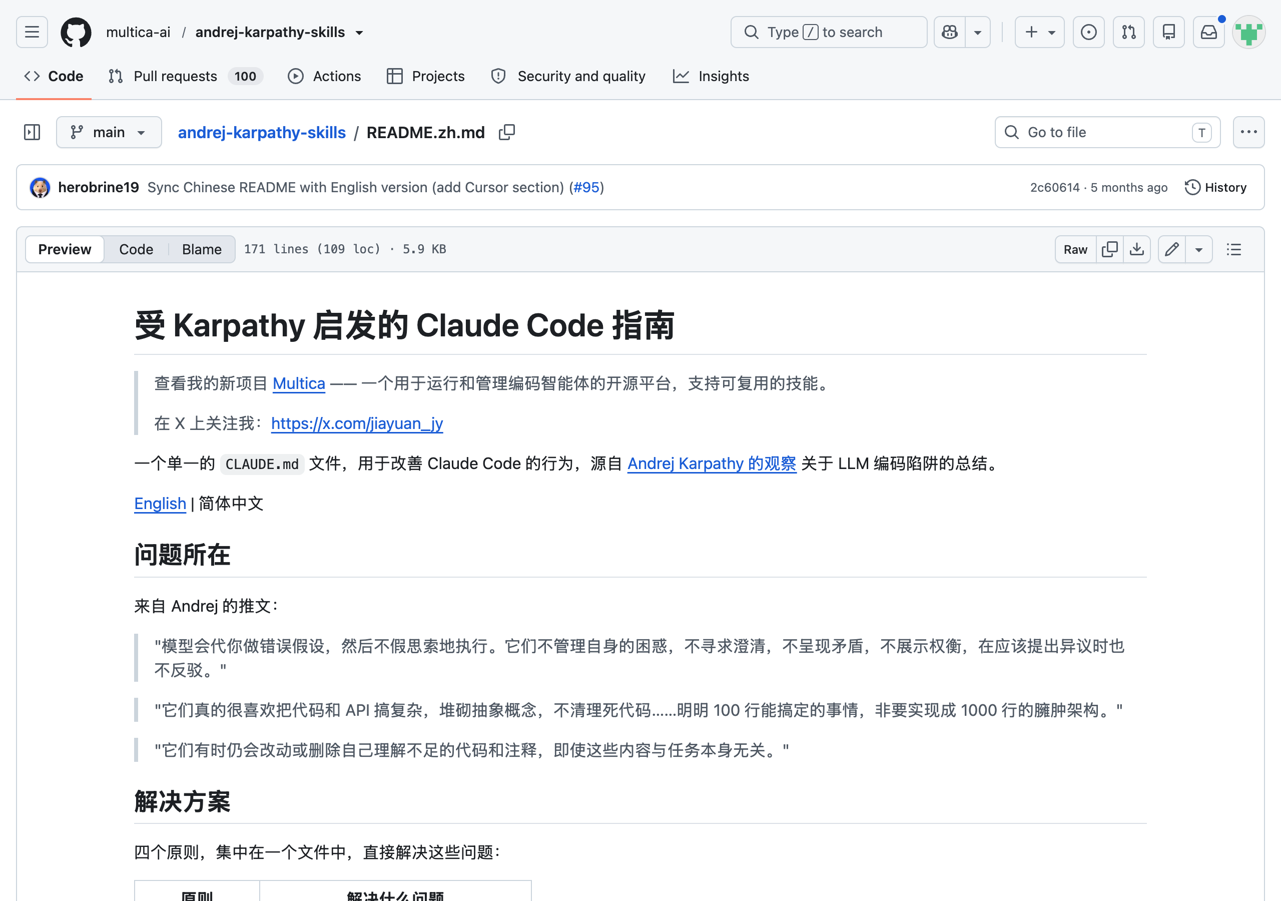
Task: Focus the Go to file field
Action: click(x=1107, y=132)
